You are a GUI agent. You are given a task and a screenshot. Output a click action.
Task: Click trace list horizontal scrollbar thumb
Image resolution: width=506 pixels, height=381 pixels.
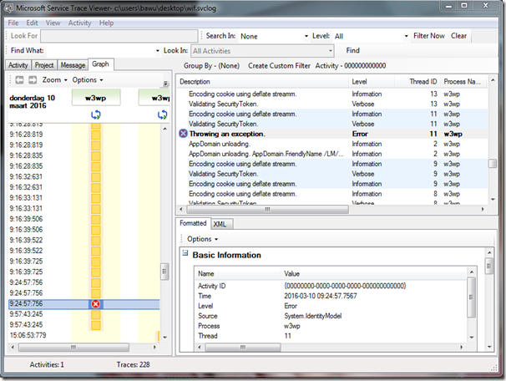pos(267,209)
